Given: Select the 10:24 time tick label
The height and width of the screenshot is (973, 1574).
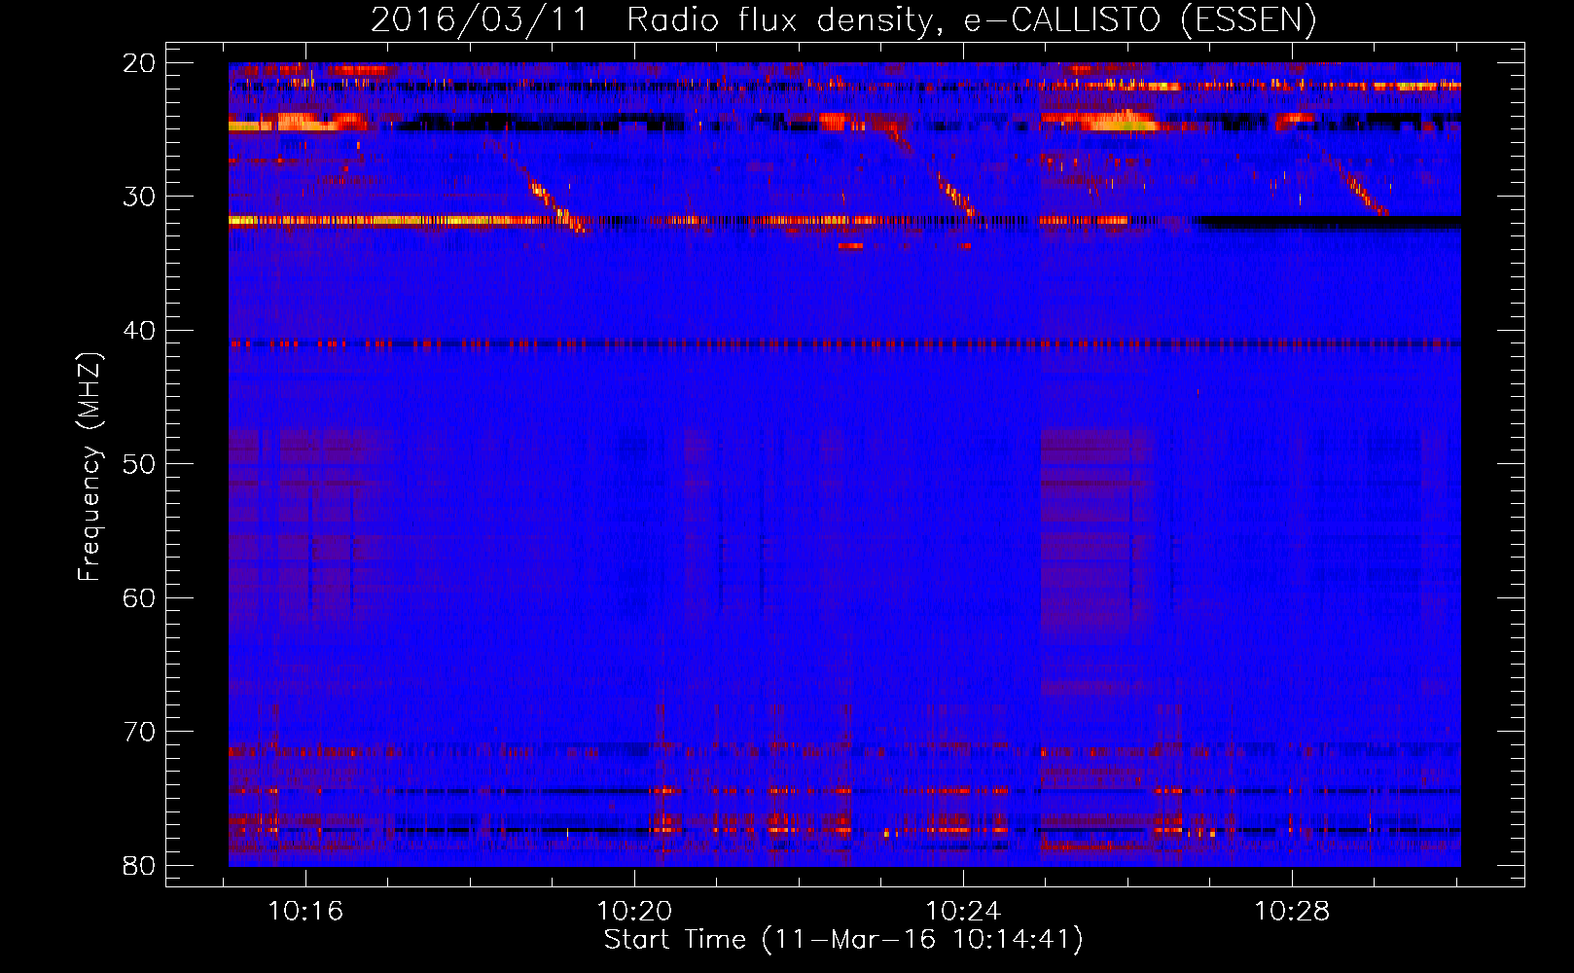Looking at the screenshot, I should click(x=963, y=912).
